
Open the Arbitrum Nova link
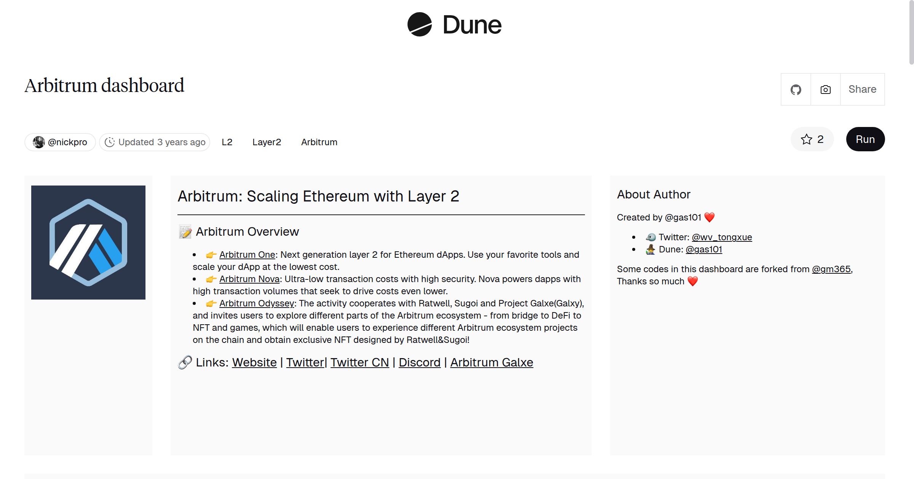[249, 279]
